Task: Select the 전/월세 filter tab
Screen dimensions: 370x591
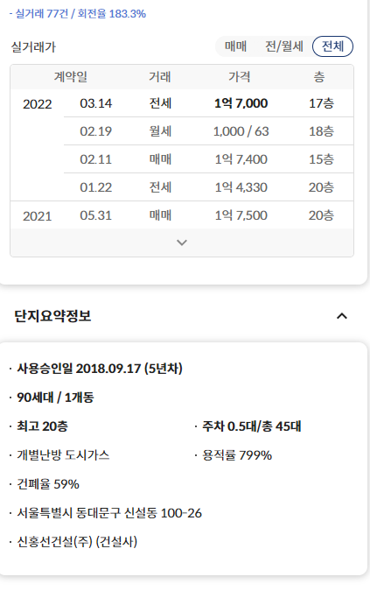Action: coord(284,46)
